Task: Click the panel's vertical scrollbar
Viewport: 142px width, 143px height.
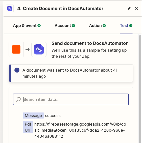Action: (140, 89)
